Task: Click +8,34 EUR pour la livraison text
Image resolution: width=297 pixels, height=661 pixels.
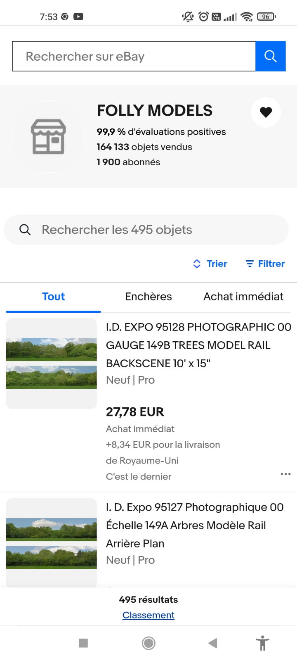Action: [163, 445]
